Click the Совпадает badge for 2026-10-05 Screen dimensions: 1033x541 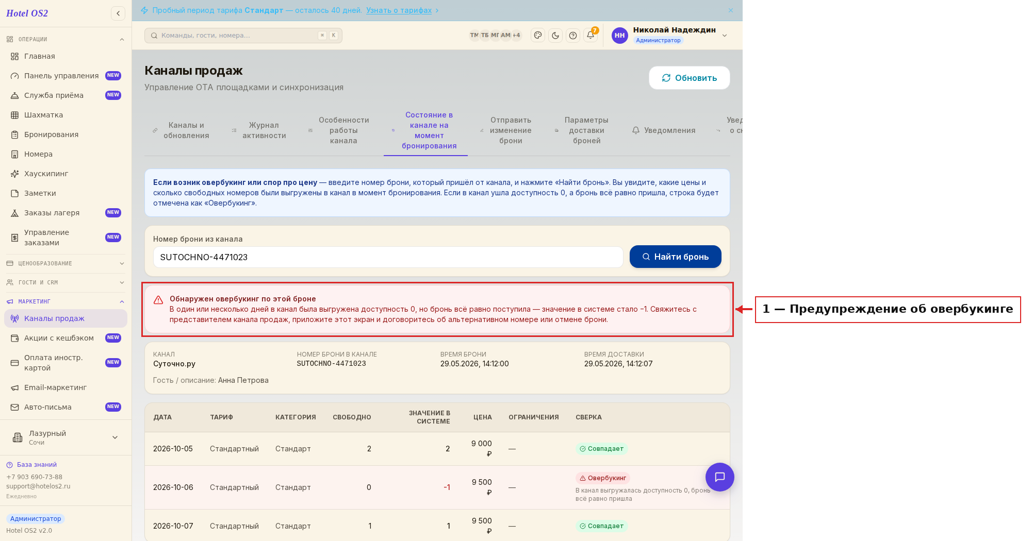tap(601, 449)
